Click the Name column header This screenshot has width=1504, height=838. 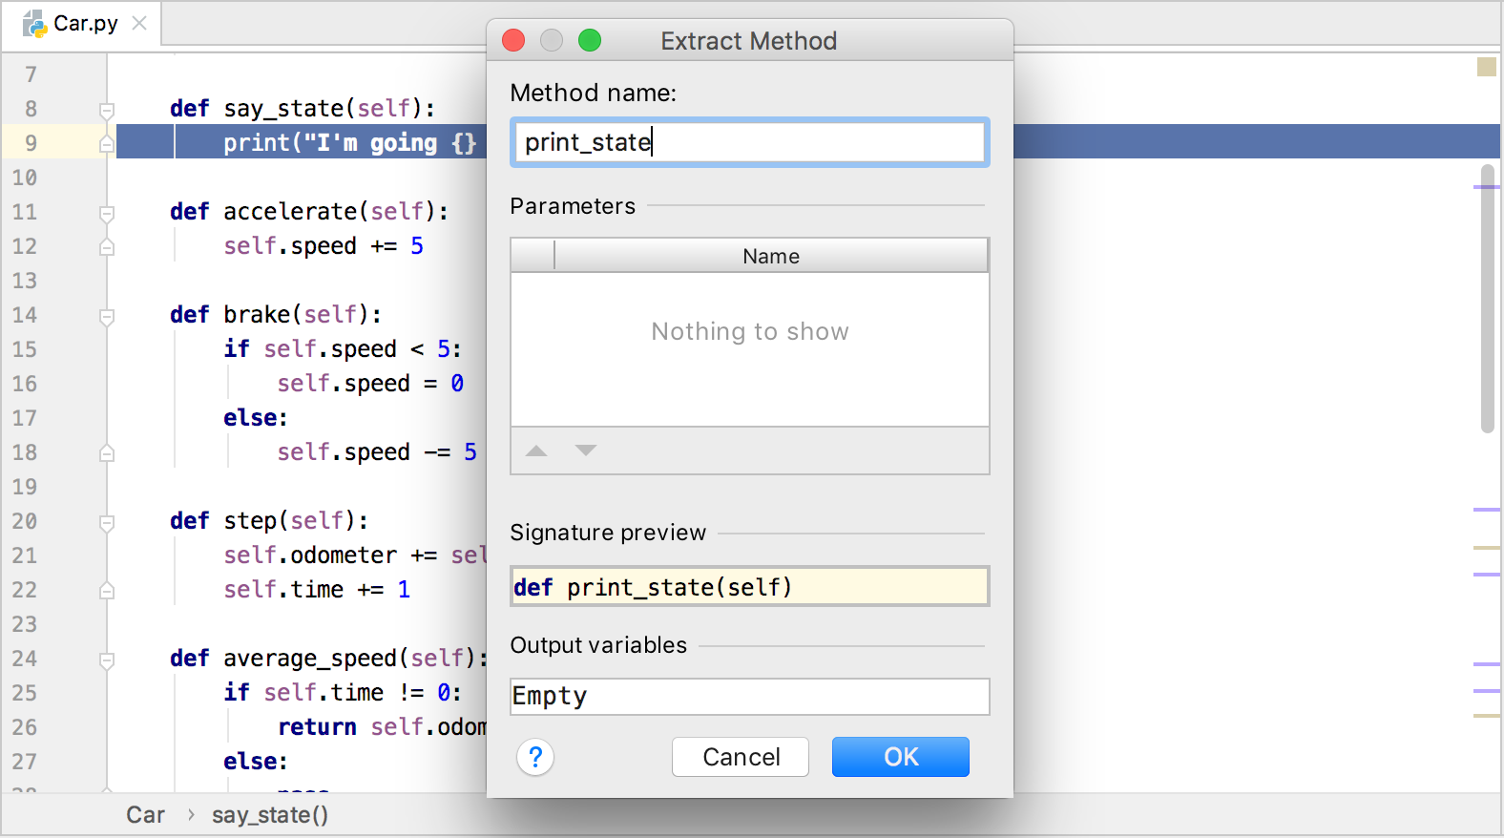[x=770, y=256]
